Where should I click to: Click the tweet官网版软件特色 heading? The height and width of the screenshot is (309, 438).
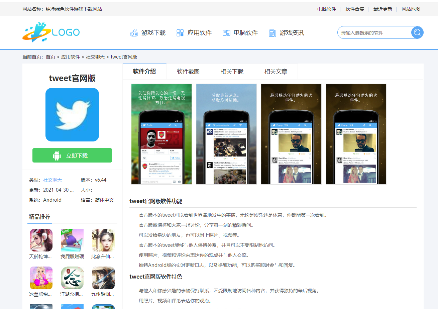[156, 277]
